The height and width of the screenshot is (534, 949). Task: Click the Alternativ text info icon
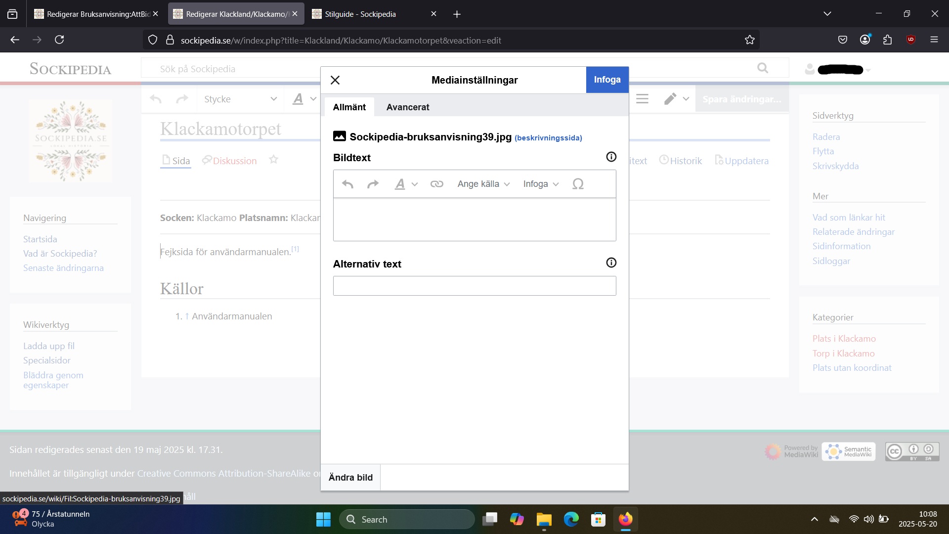(611, 263)
